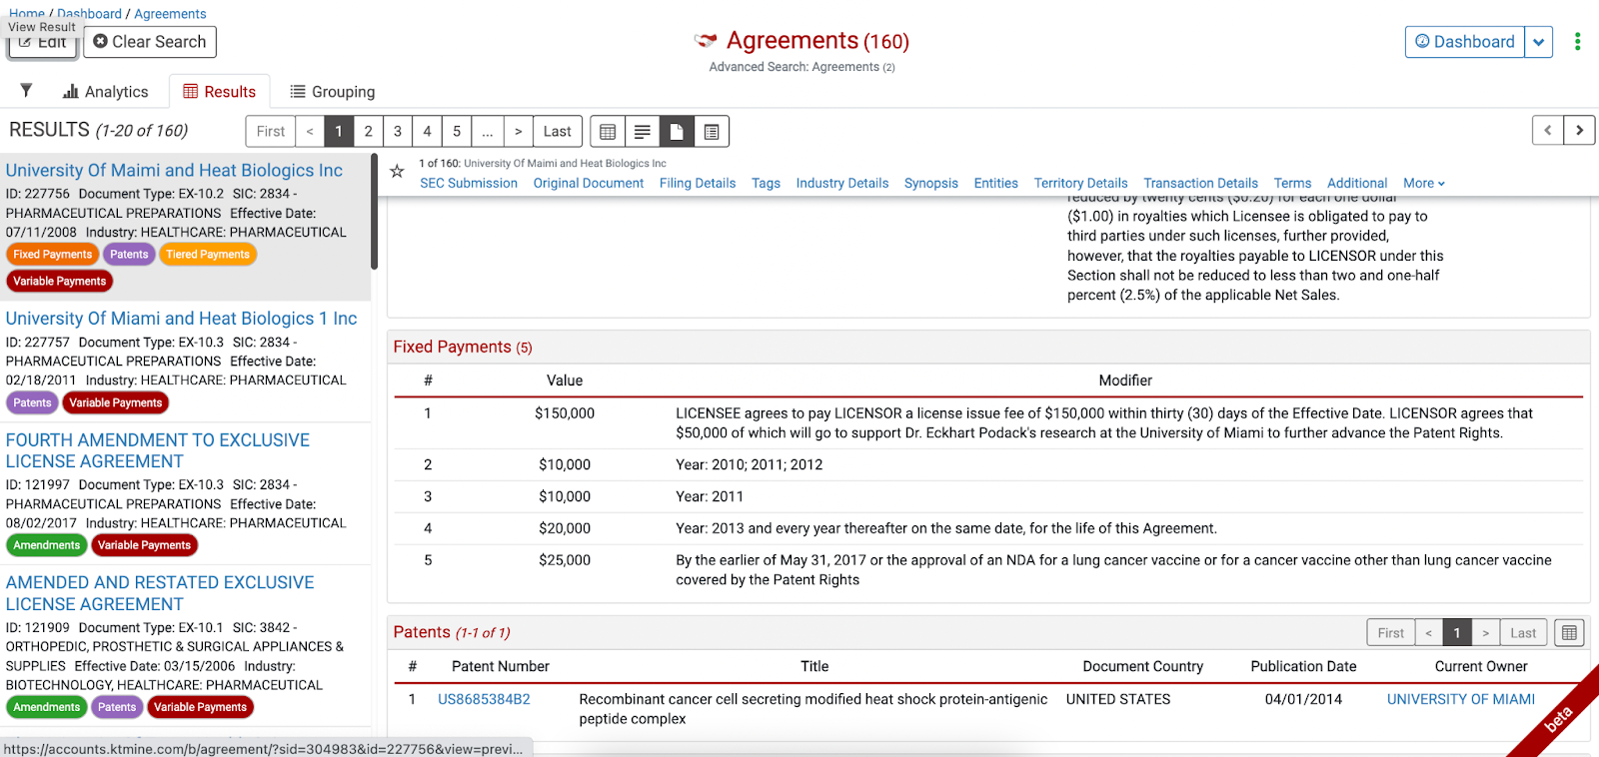The height and width of the screenshot is (757, 1599).
Task: Click Variable Payments tag under Heat Biologics 1 result
Action: click(116, 403)
